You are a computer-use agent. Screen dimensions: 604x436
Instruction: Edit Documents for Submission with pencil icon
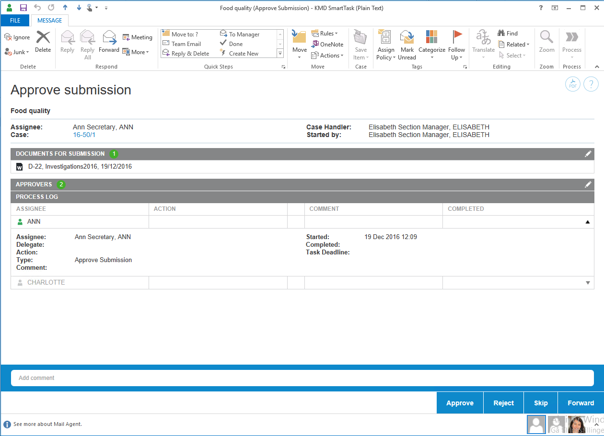[x=588, y=154]
